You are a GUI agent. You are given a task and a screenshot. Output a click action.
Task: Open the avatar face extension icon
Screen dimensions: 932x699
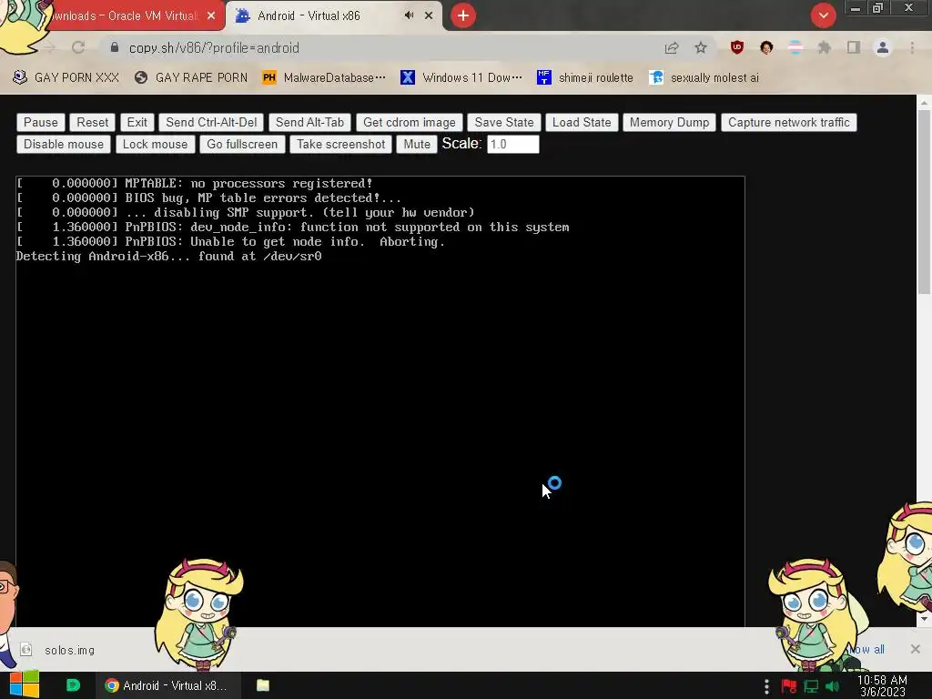766,47
